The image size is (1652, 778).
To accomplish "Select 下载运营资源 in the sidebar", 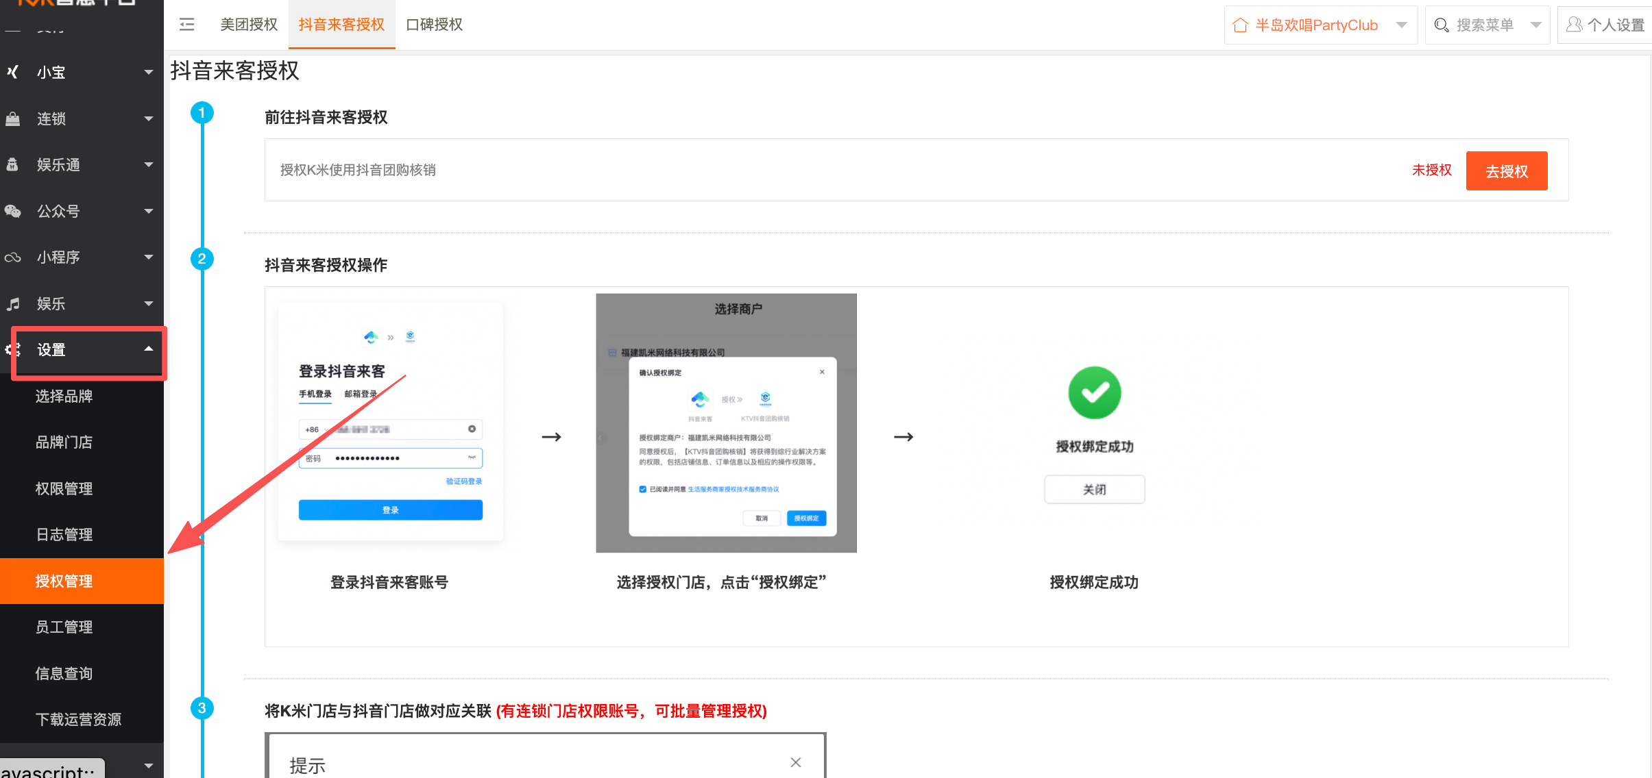I will (79, 719).
